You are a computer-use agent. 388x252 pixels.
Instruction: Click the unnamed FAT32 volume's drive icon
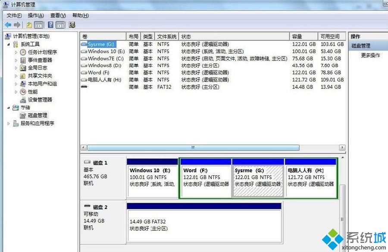pos(84,87)
